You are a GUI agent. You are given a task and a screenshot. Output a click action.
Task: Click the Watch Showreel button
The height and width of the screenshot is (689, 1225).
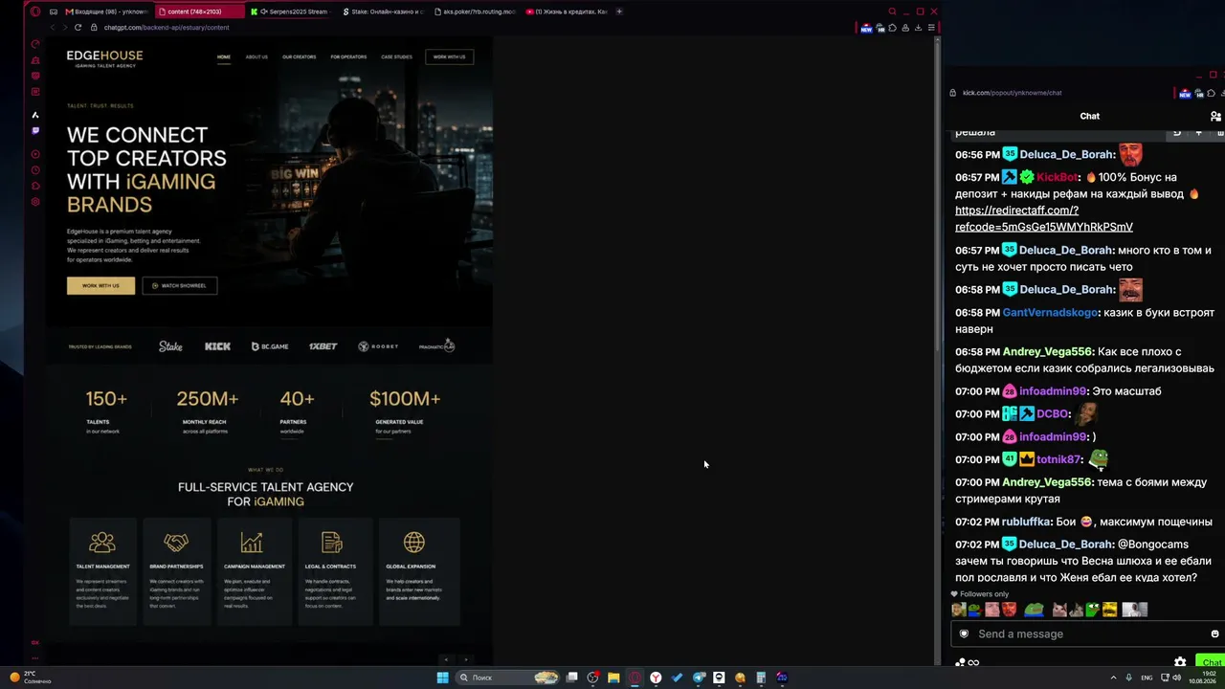[180, 285]
